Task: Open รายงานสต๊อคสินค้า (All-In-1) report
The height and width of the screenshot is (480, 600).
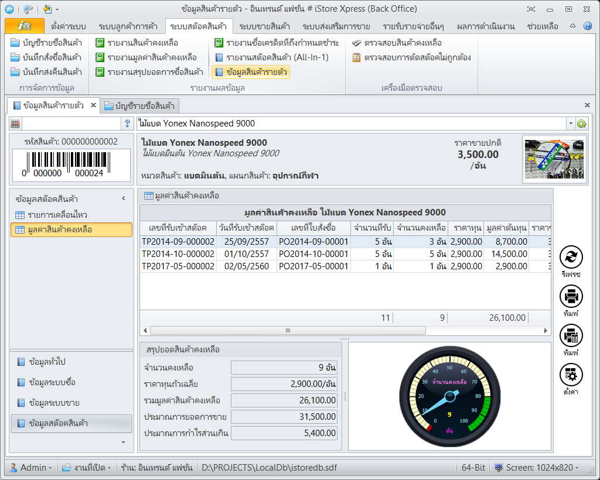Action: pyautogui.click(x=272, y=57)
